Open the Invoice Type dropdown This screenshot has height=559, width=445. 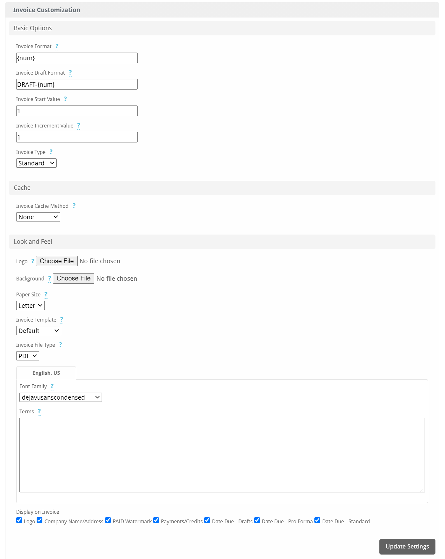(x=36, y=163)
